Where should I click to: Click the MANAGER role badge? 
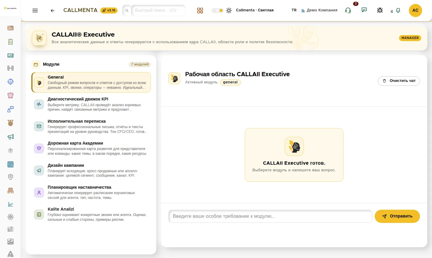coord(410,38)
